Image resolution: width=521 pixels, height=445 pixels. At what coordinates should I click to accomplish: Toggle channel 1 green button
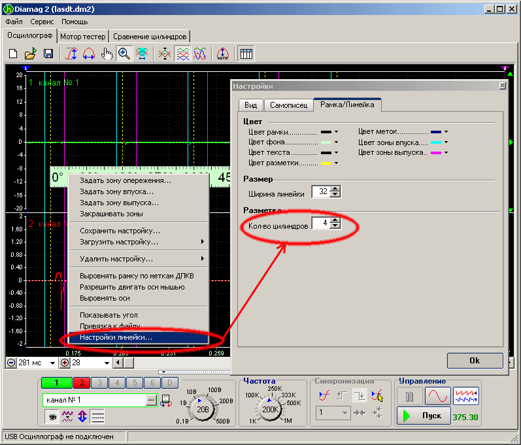(x=56, y=383)
